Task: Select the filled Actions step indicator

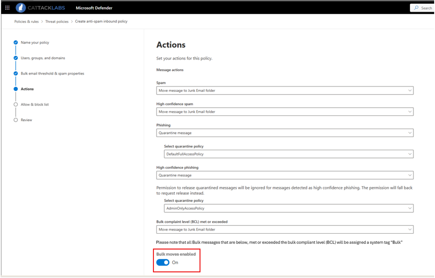Action: 16,89
